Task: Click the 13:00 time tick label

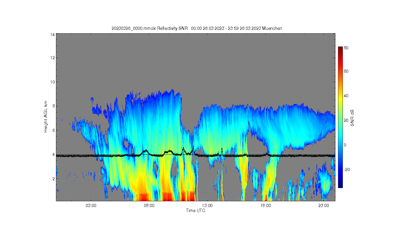Action: tap(207, 205)
